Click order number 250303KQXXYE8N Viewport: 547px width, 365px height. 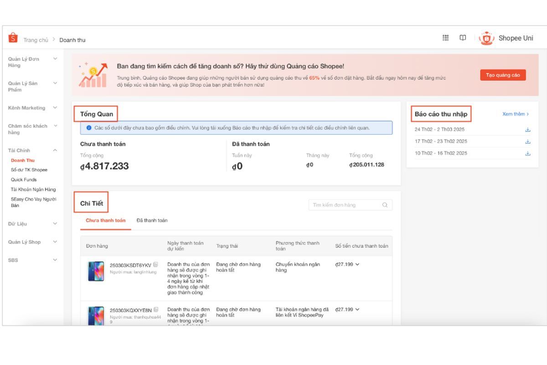click(131, 310)
